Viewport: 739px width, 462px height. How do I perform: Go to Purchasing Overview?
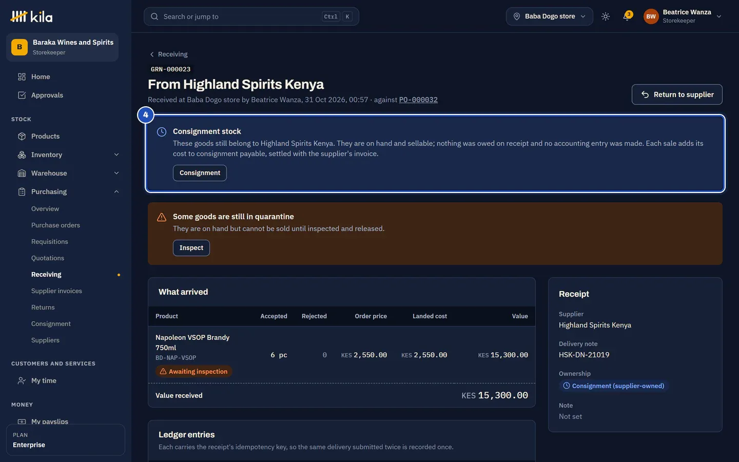(x=45, y=209)
